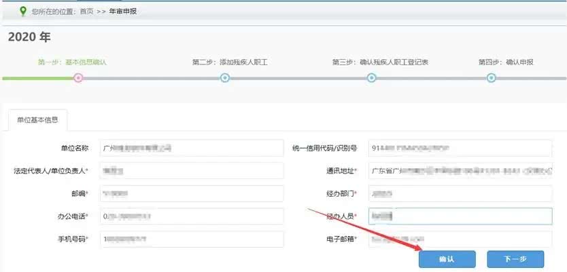Select the step two progress circle marker
Screen dimensions: 567x272
[x=225, y=78]
